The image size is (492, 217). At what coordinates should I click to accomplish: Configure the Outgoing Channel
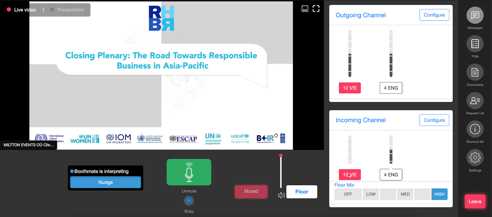[434, 15]
